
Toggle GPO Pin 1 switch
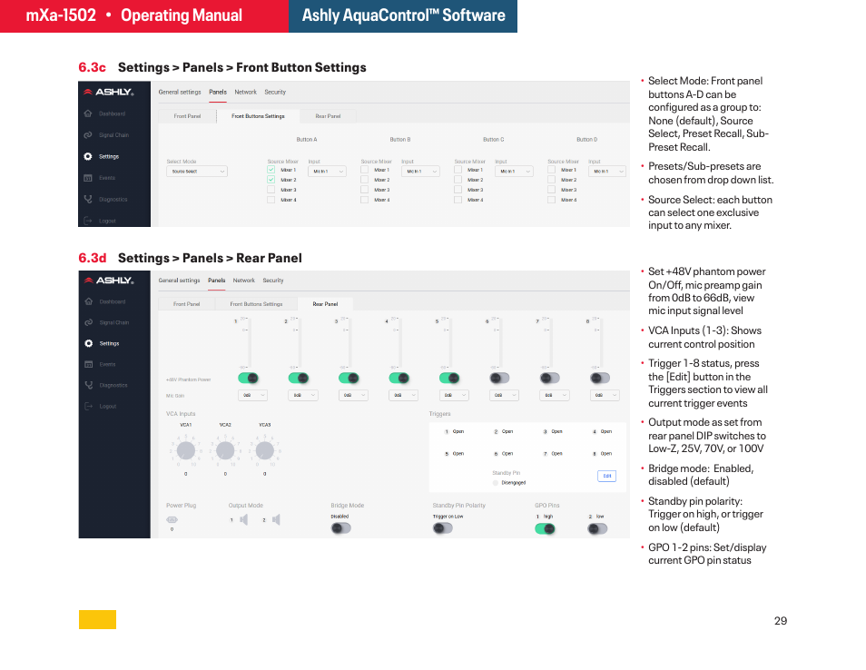(x=546, y=529)
